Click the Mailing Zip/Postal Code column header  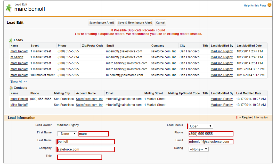point(184,93)
